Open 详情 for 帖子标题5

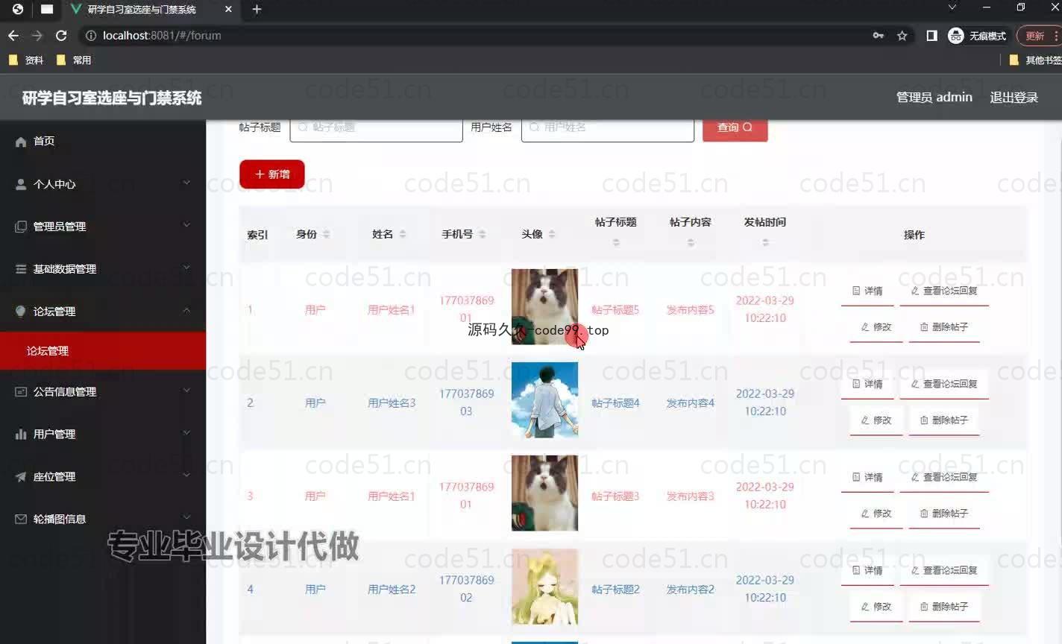tap(867, 291)
